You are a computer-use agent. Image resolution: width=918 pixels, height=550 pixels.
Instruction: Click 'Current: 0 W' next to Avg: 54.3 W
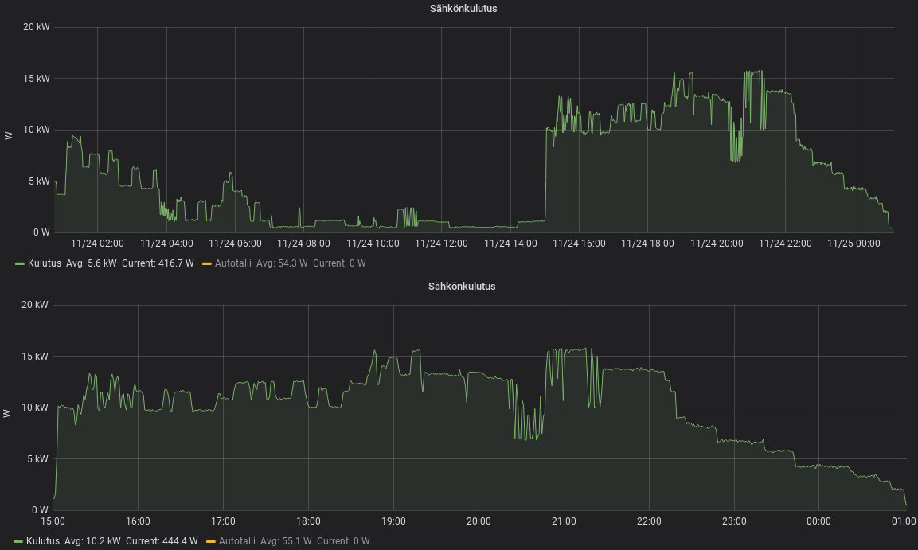coord(339,264)
